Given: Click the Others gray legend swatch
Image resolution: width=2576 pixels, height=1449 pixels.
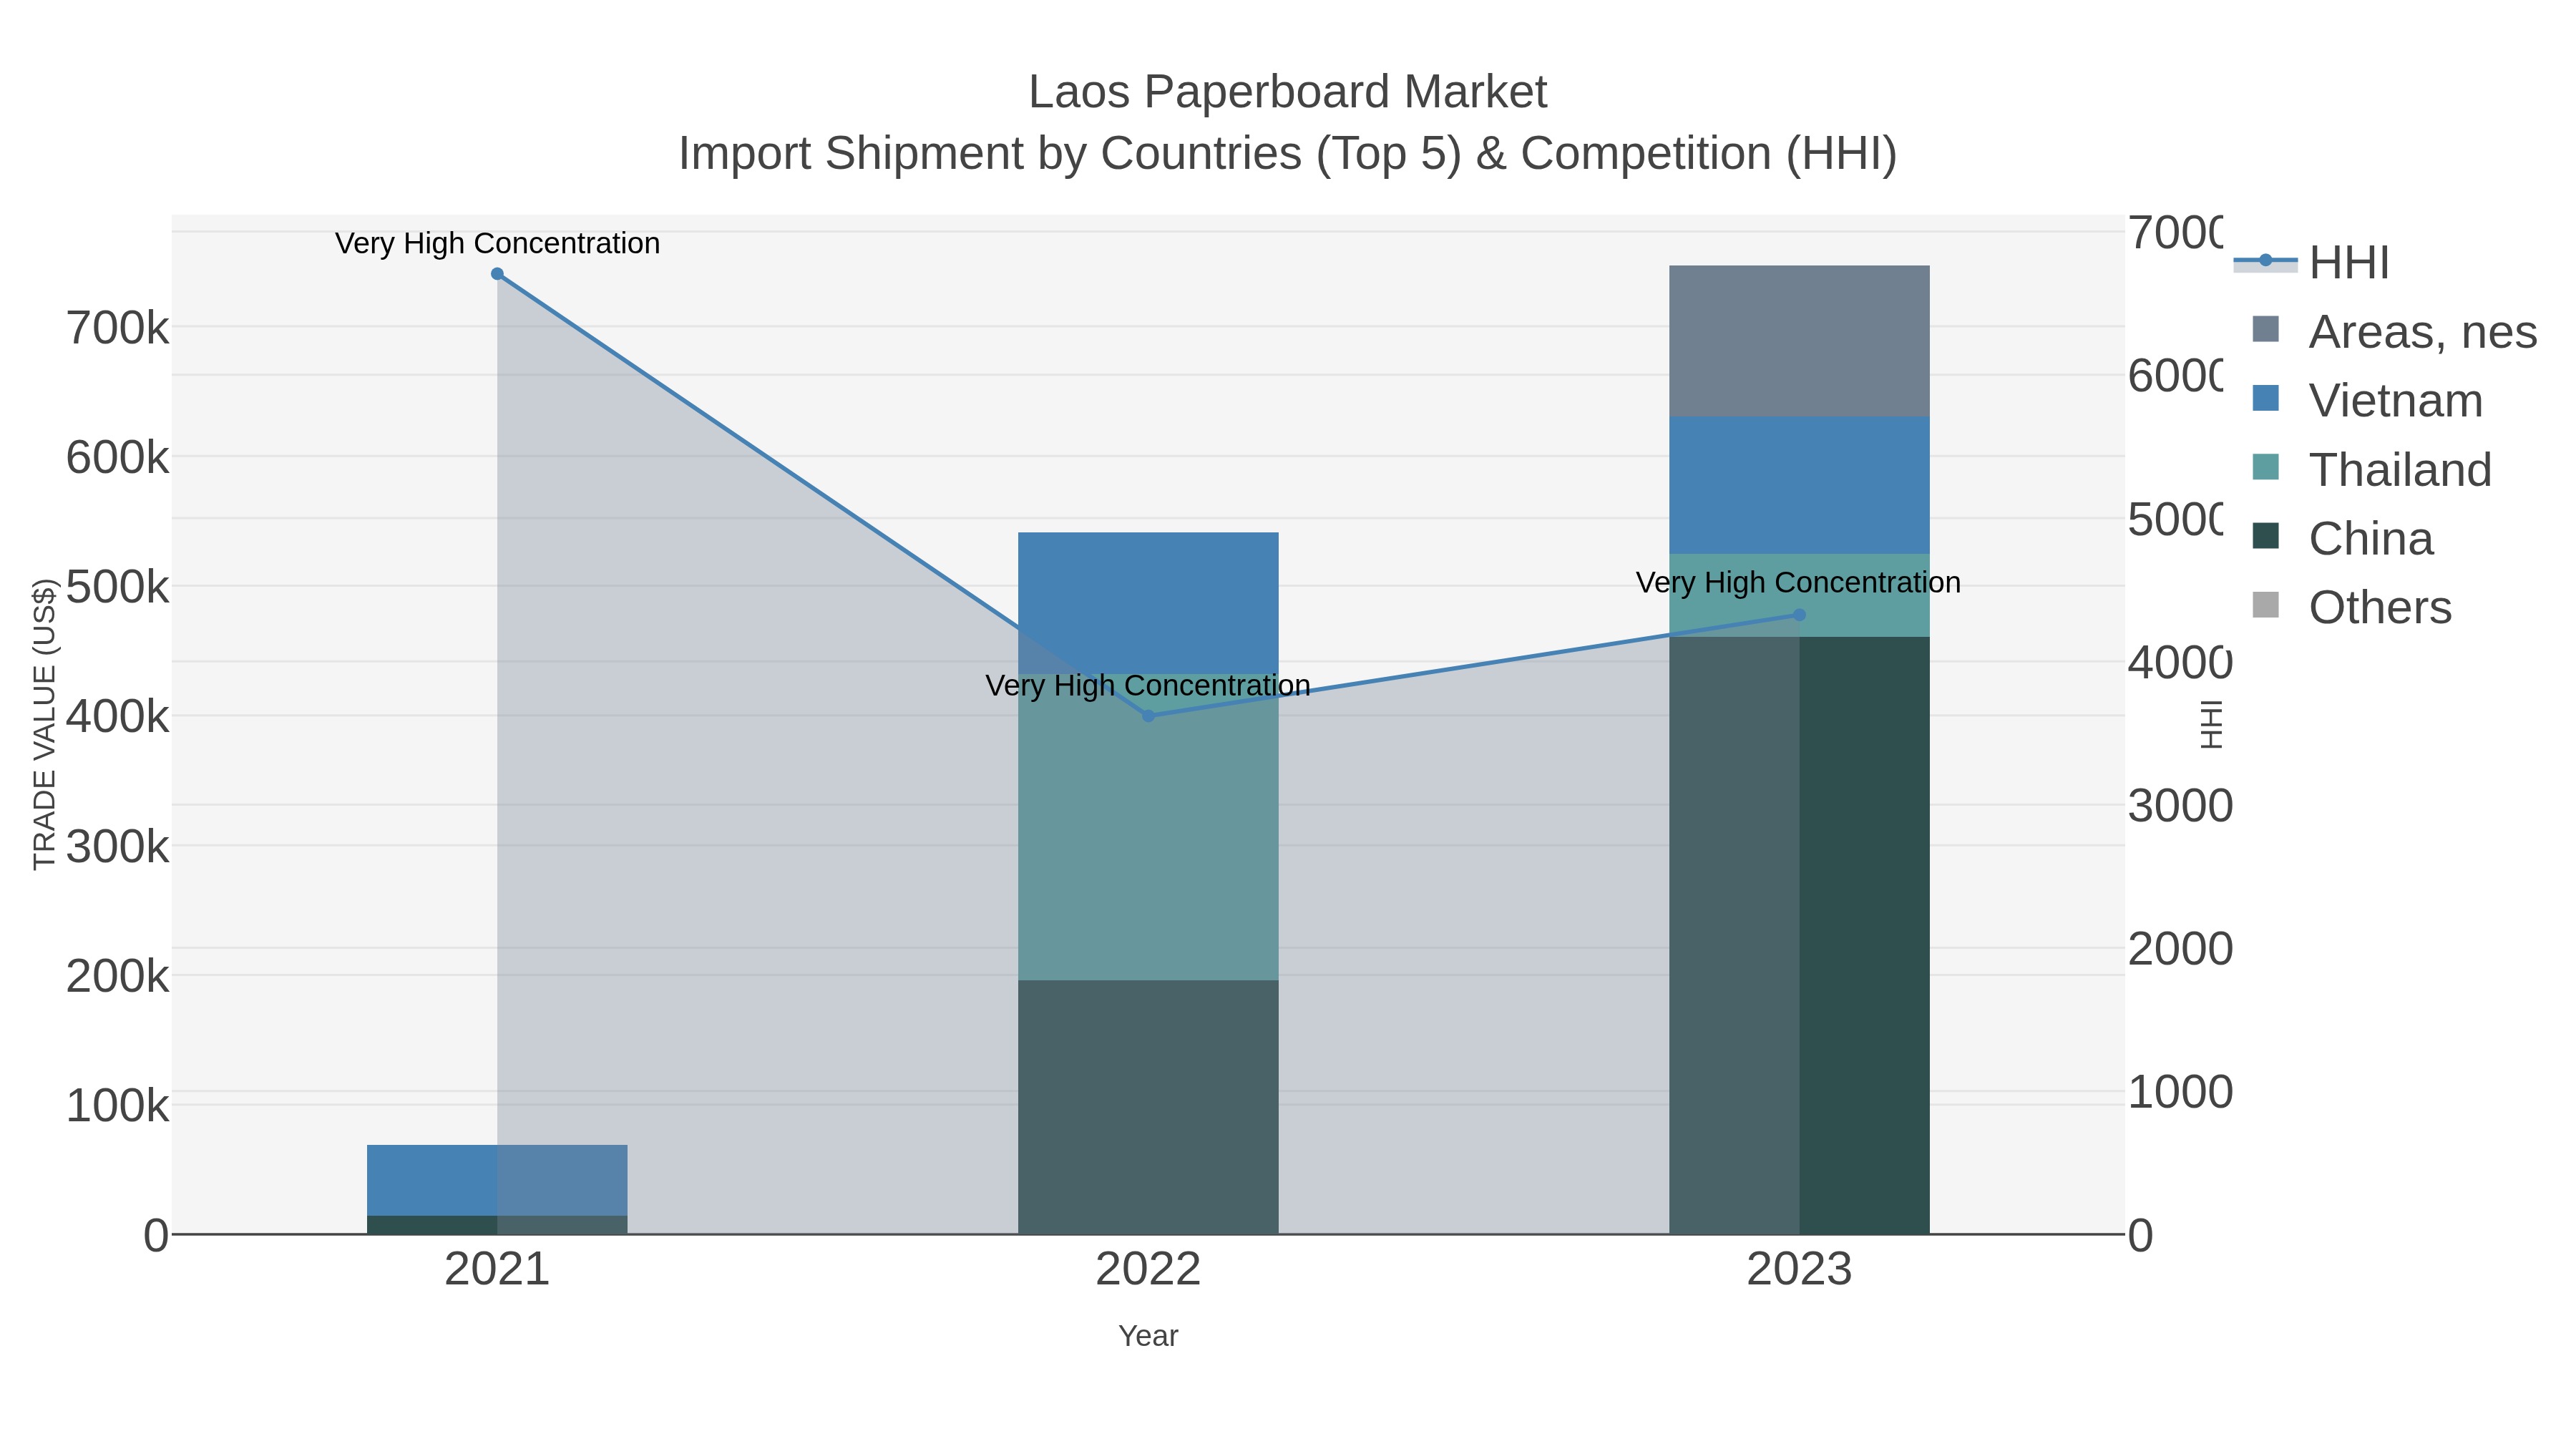Looking at the screenshot, I should click(2266, 605).
